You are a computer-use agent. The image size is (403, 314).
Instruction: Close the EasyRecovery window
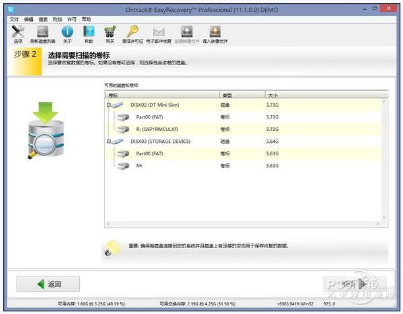(x=388, y=9)
